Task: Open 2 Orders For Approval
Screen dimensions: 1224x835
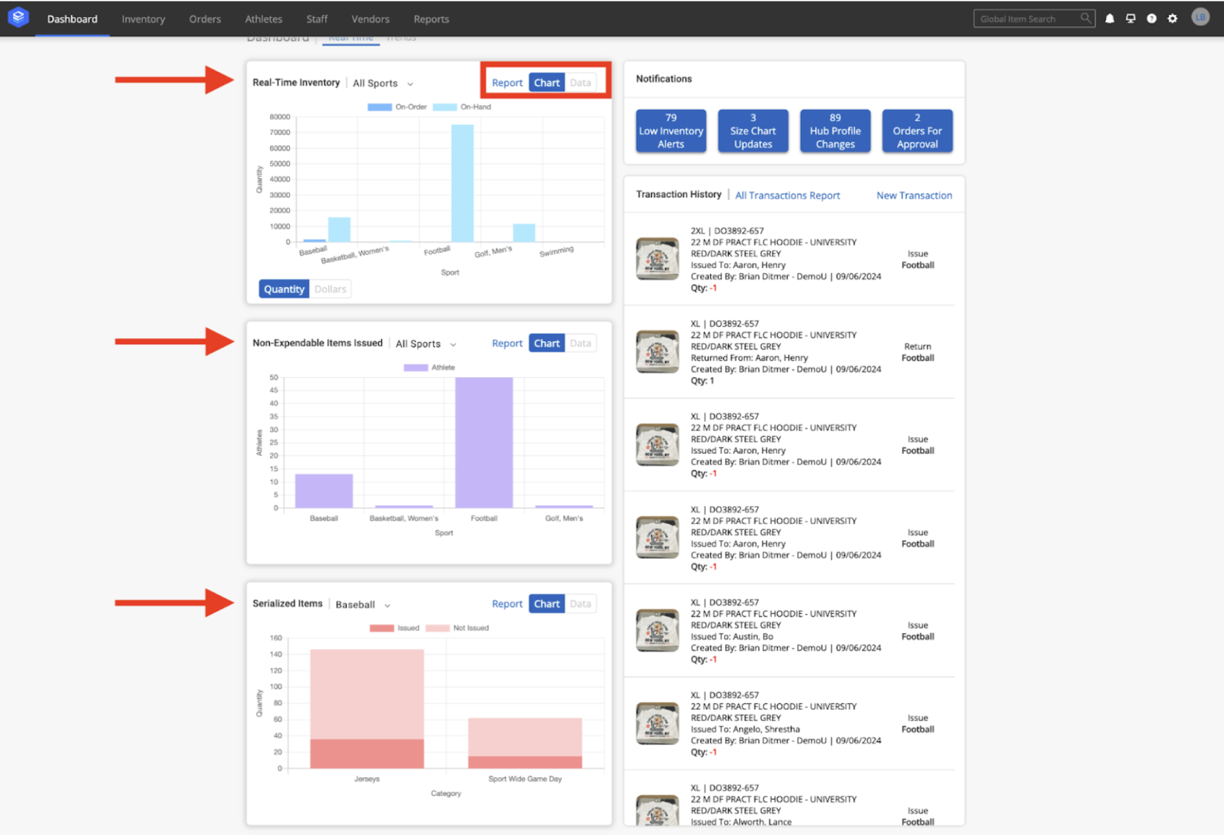Action: click(x=917, y=130)
